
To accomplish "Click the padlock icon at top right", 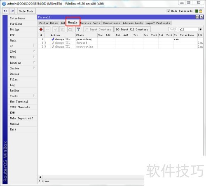I will coord(201,11).
